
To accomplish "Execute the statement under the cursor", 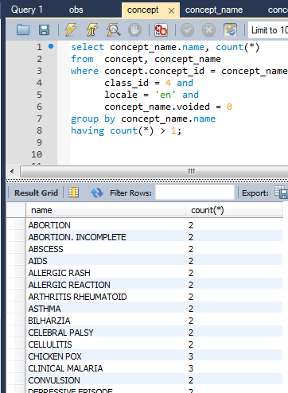I will pyautogui.click(x=92, y=29).
